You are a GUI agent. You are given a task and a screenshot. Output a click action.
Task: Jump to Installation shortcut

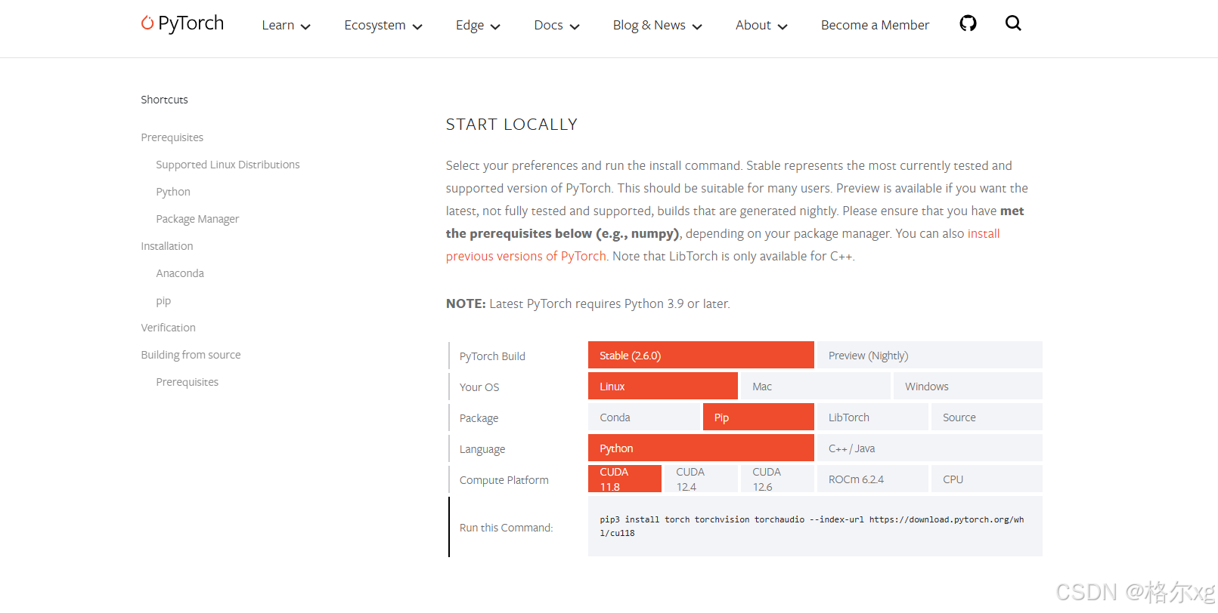coord(166,246)
